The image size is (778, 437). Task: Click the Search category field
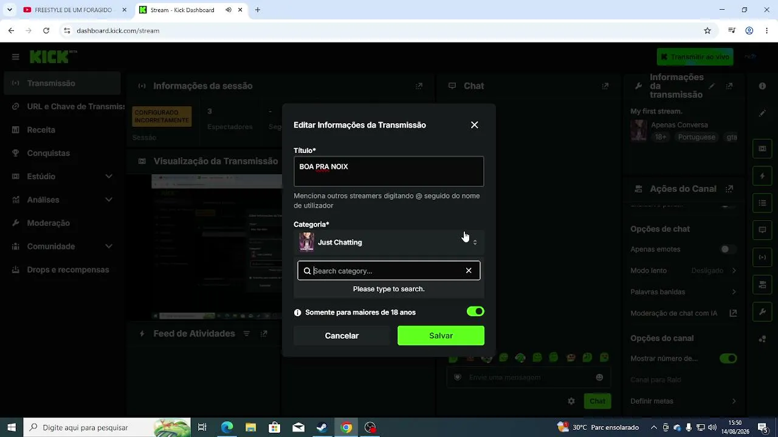[388, 271]
